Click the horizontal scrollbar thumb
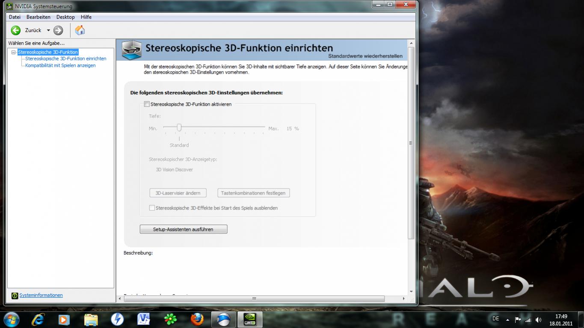 point(254,298)
